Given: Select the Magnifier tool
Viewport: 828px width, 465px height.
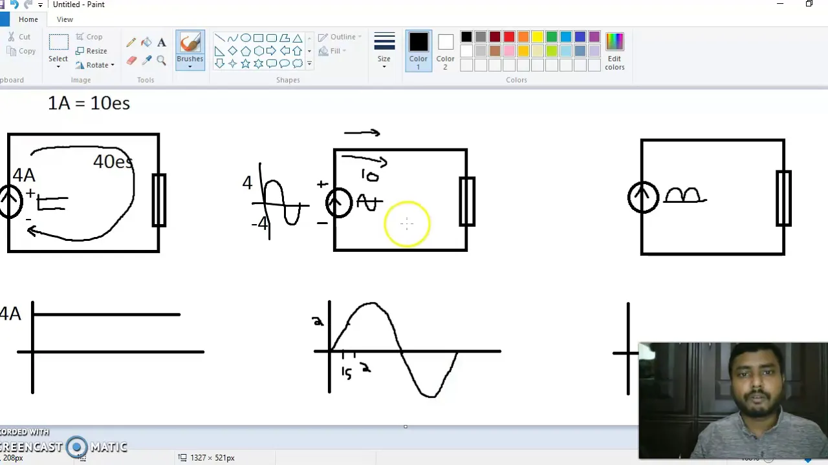Looking at the screenshot, I should pos(161,60).
